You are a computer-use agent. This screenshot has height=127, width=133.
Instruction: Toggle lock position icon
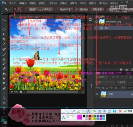111,88
